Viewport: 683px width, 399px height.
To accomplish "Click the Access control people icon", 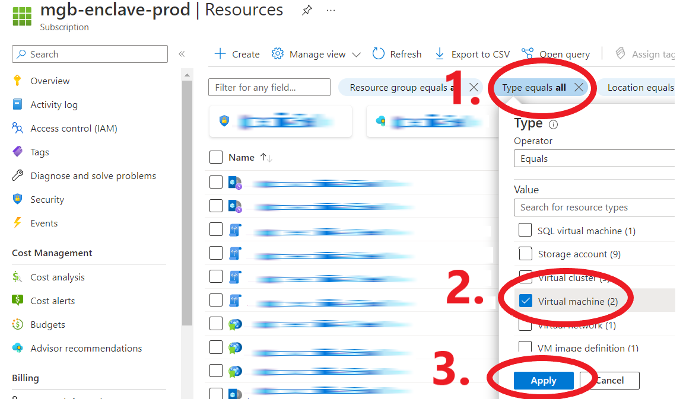I will [x=17, y=128].
